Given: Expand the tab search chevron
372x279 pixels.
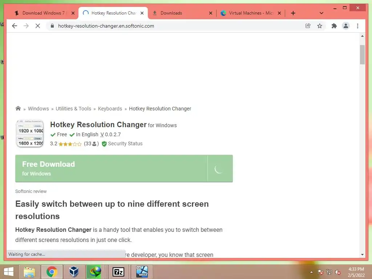Looking at the screenshot, I should click(x=322, y=13).
